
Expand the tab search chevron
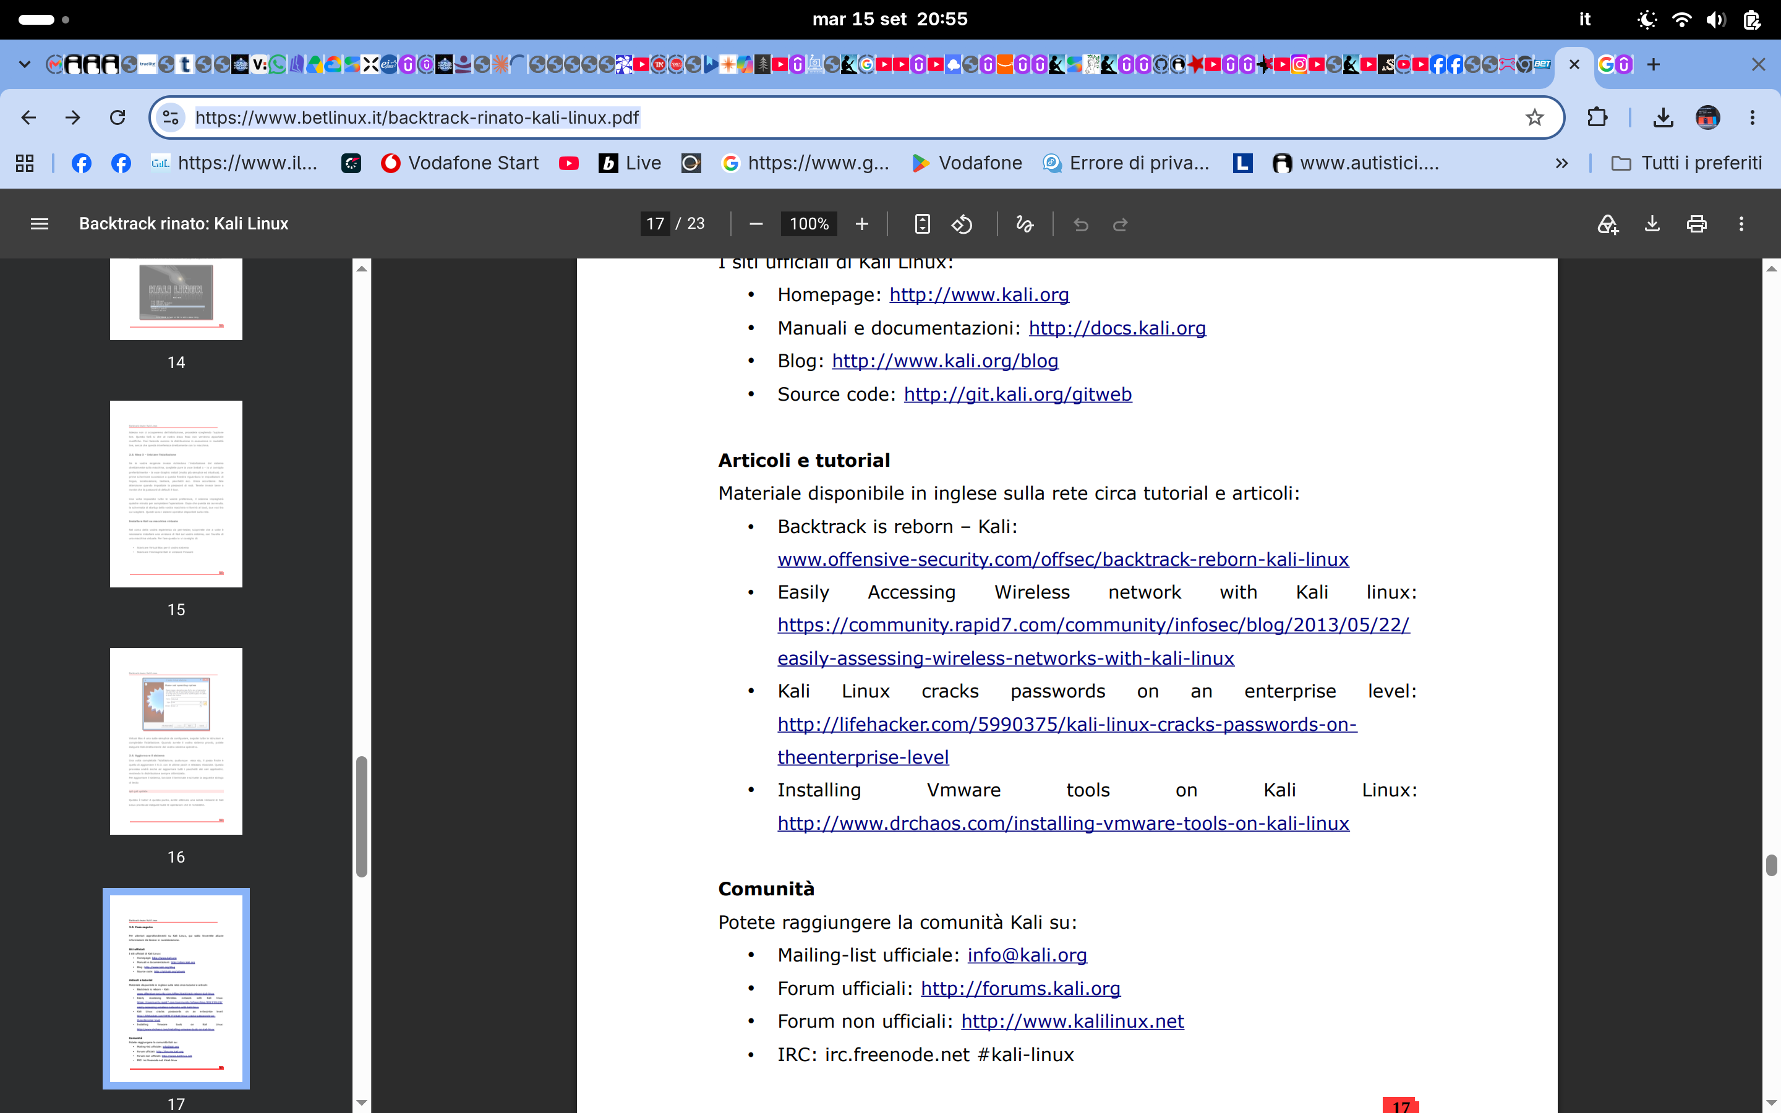(x=24, y=65)
